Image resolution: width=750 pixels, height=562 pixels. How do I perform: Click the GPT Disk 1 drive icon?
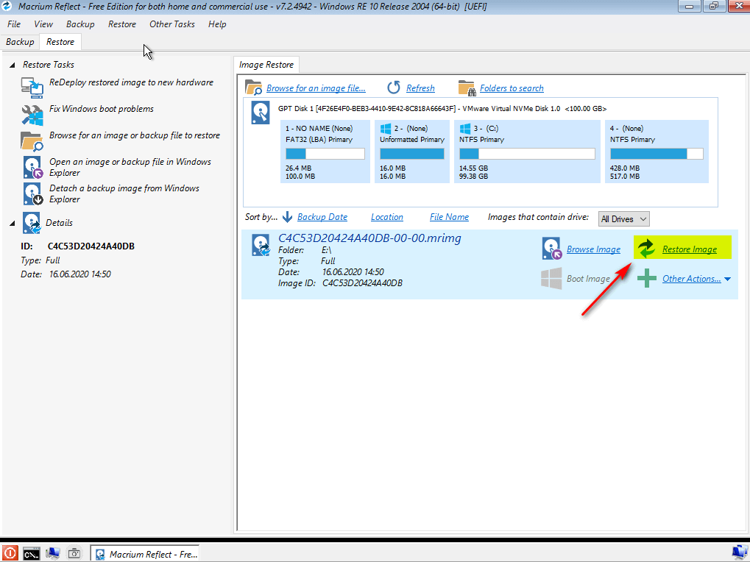[x=261, y=113]
